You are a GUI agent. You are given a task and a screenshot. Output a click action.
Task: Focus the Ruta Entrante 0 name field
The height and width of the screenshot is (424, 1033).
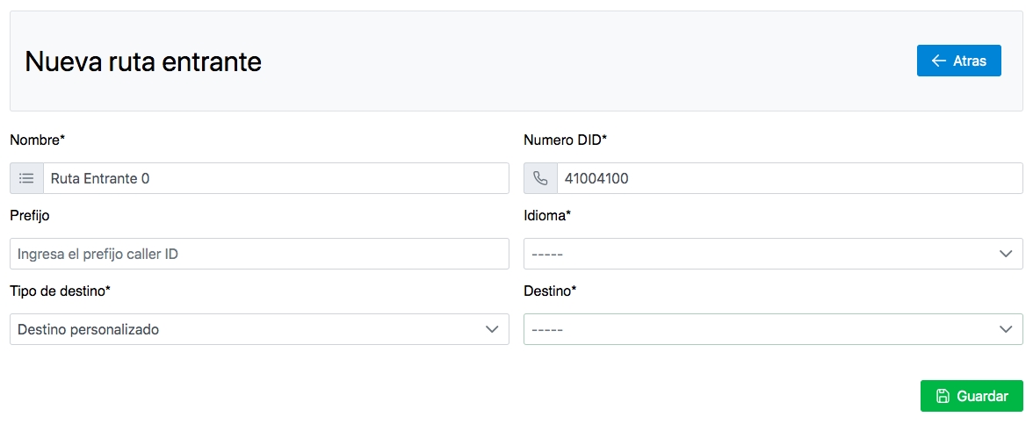click(276, 178)
